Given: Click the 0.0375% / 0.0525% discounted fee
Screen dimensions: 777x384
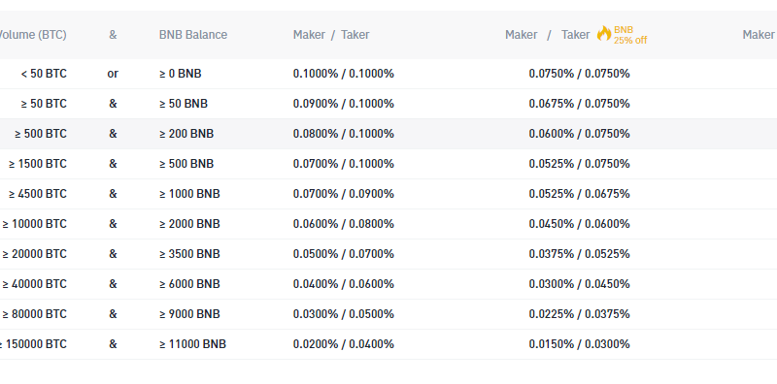Looking at the screenshot, I should point(579,254).
